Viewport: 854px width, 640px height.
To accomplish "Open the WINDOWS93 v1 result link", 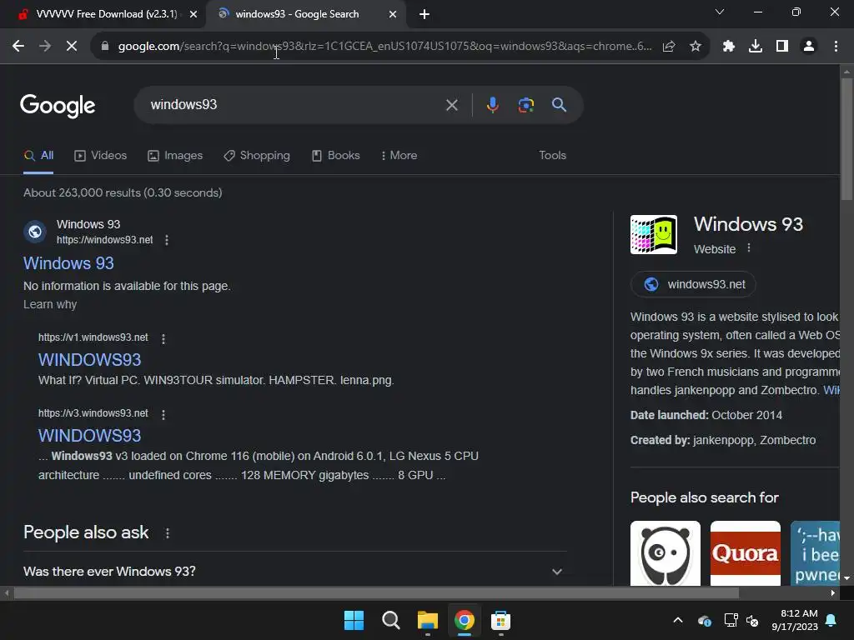I will (89, 360).
